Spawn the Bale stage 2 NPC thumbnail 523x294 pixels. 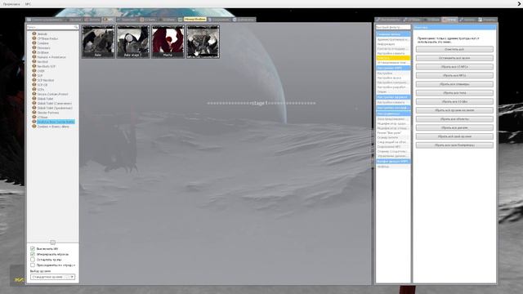(132, 42)
